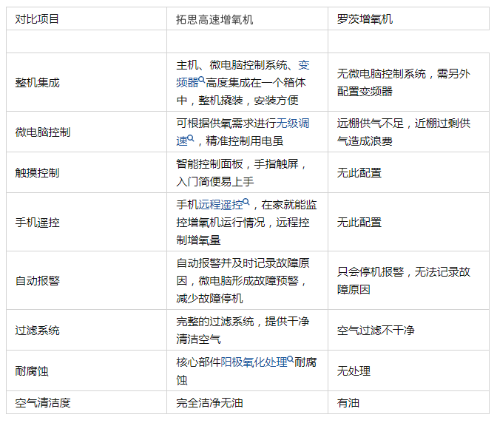497x423 pixels.
Task: Click row label 触摸控制
Action: pos(38,173)
